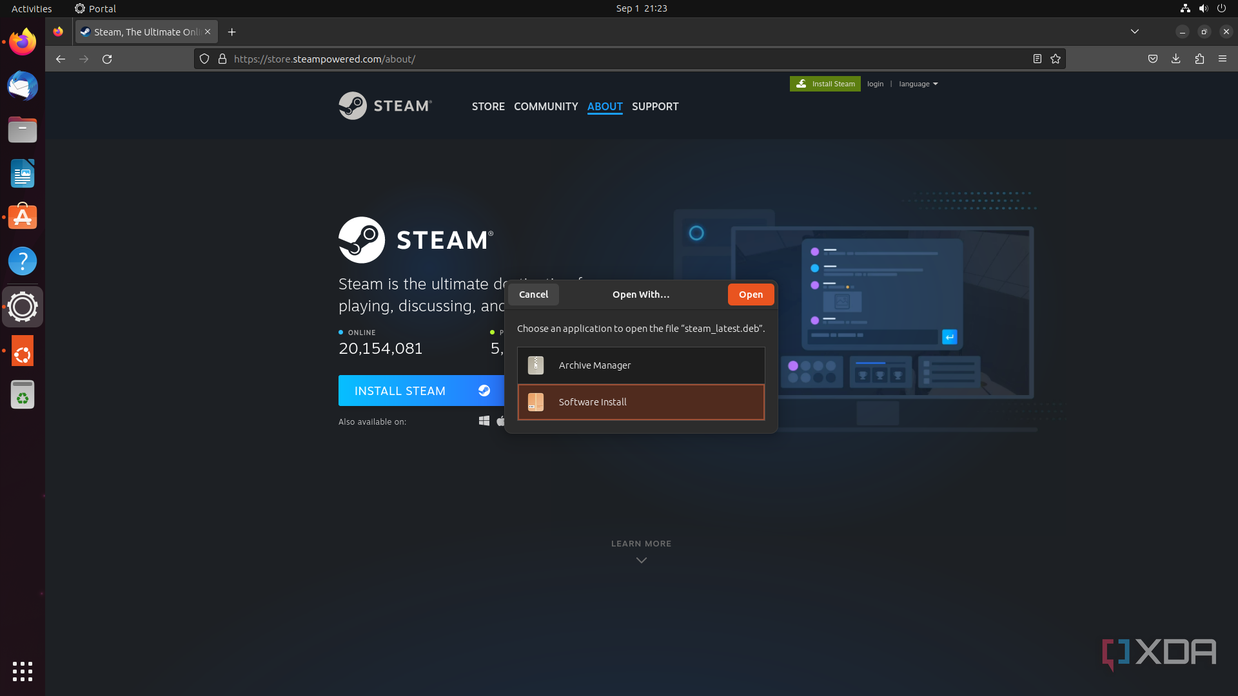Click the site padlock security icon

(222, 59)
